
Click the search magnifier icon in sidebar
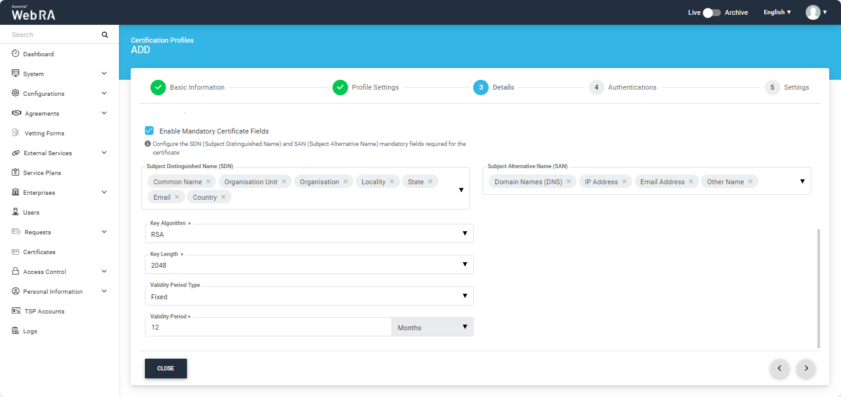[105, 35]
